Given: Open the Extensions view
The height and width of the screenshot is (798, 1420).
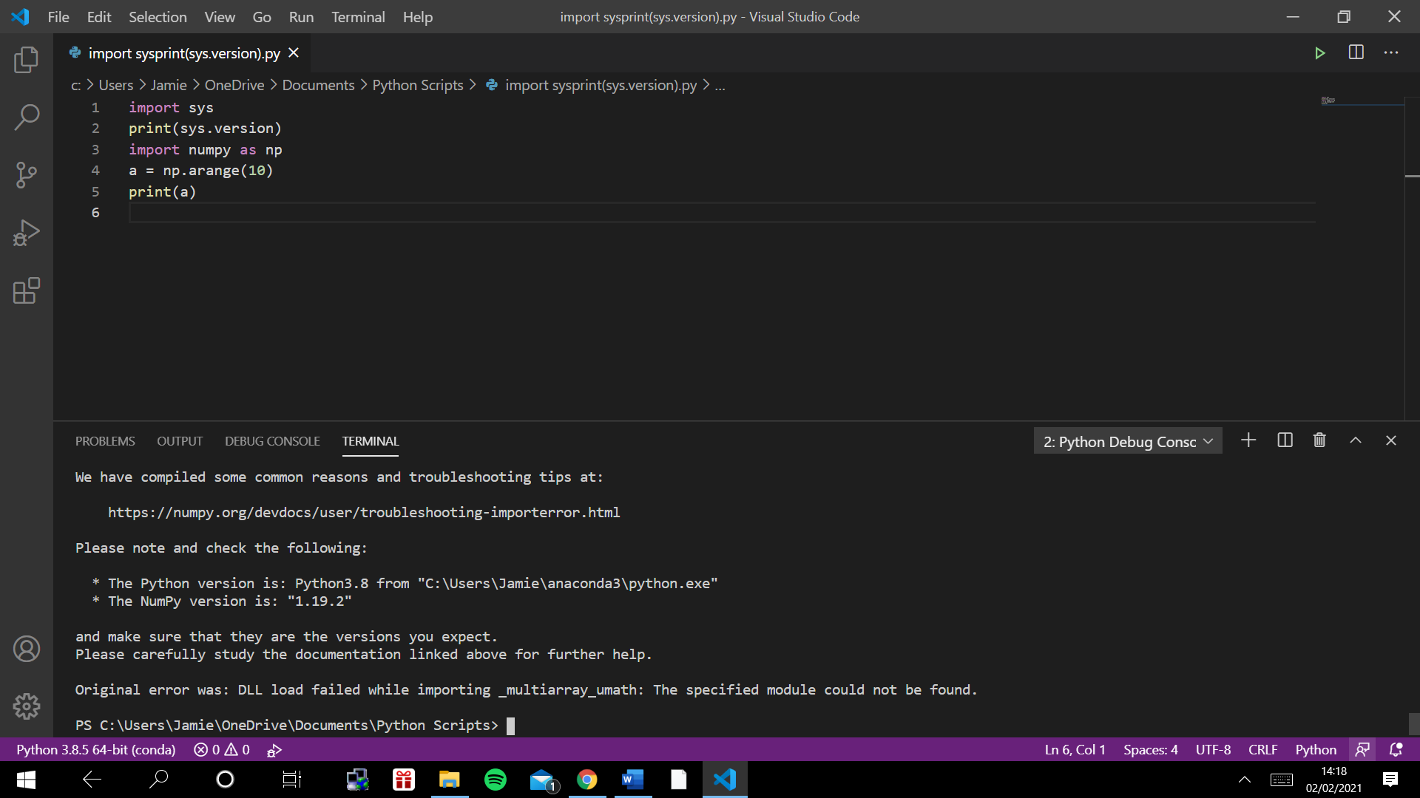Looking at the screenshot, I should 27,290.
